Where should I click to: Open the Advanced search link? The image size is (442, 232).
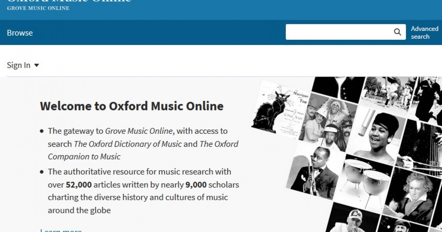425,32
